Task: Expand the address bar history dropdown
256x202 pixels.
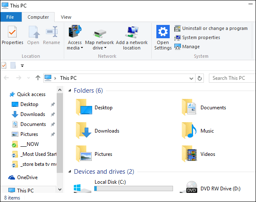Action: pyautogui.click(x=191, y=78)
